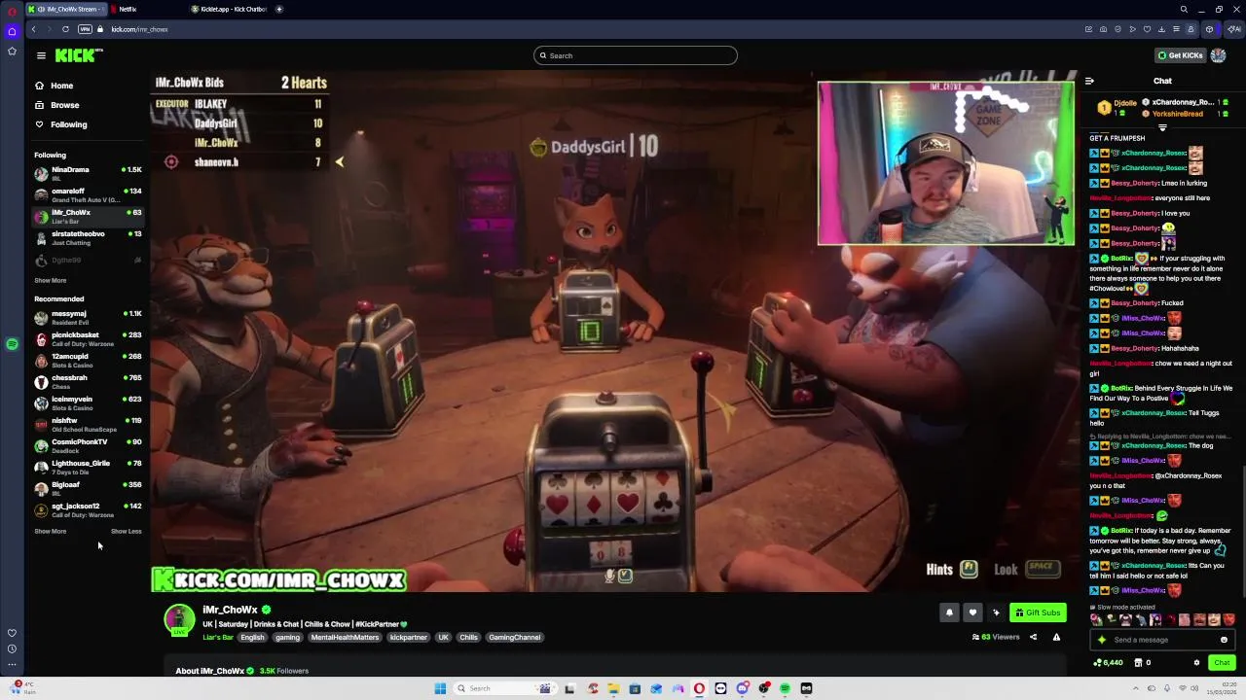
Task: Open File Explorer from taskbar
Action: pyautogui.click(x=613, y=688)
